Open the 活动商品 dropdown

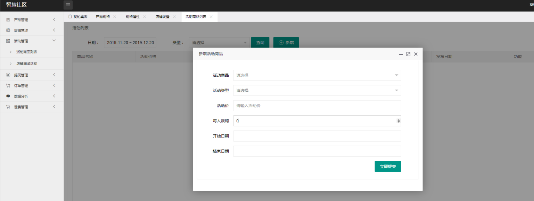tap(317, 75)
